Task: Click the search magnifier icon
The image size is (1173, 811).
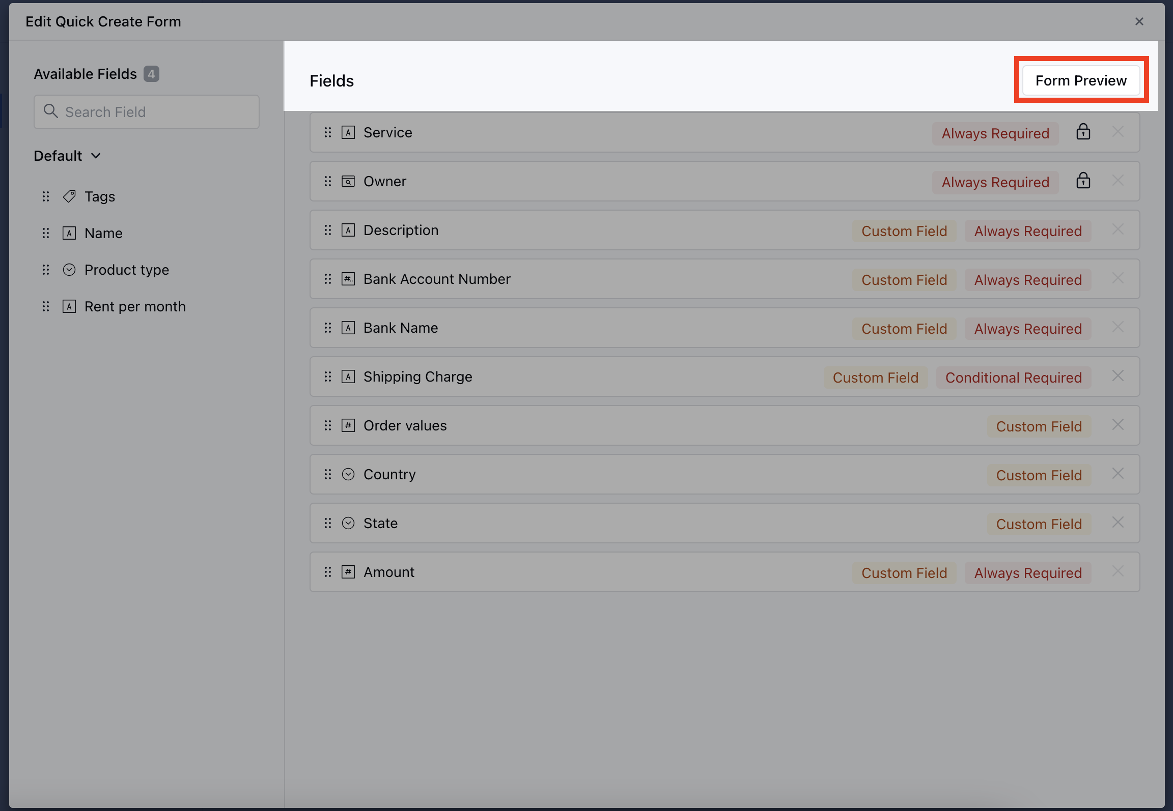Action: (x=50, y=111)
